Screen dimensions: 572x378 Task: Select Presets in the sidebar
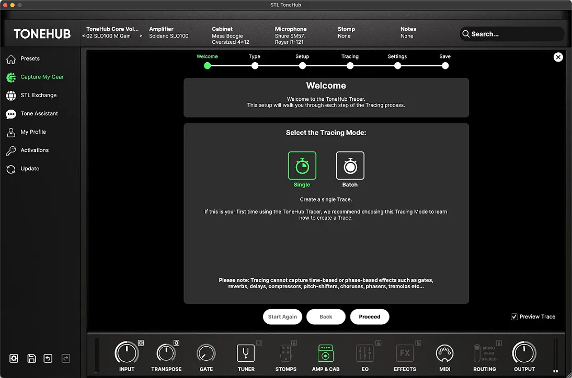(x=30, y=58)
